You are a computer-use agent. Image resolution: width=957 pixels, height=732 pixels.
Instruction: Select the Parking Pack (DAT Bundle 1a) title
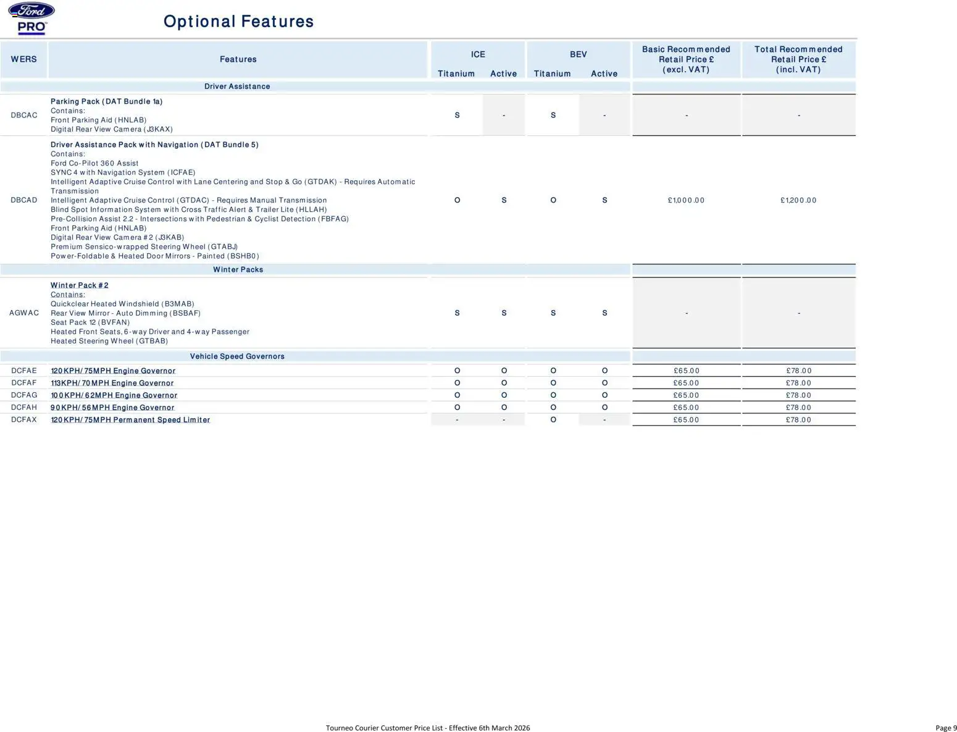point(106,101)
